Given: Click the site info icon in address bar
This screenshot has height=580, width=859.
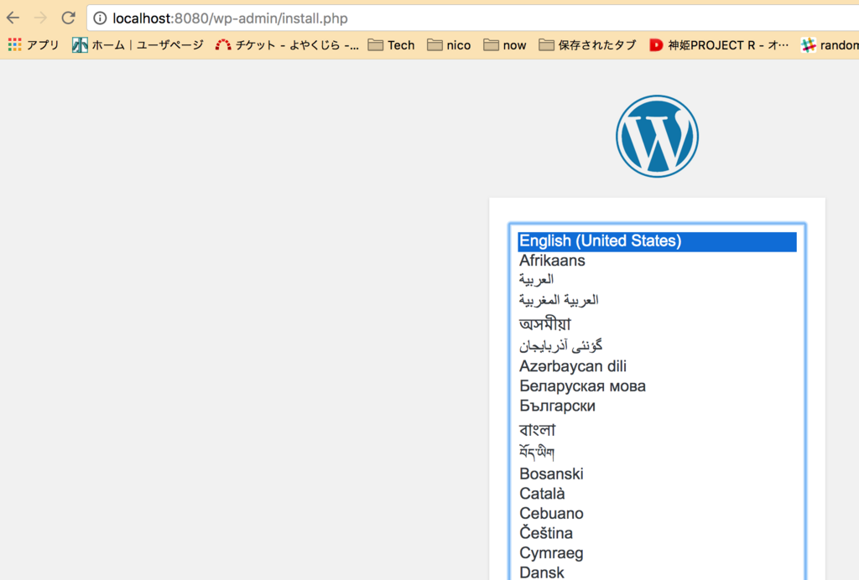Looking at the screenshot, I should [x=100, y=18].
